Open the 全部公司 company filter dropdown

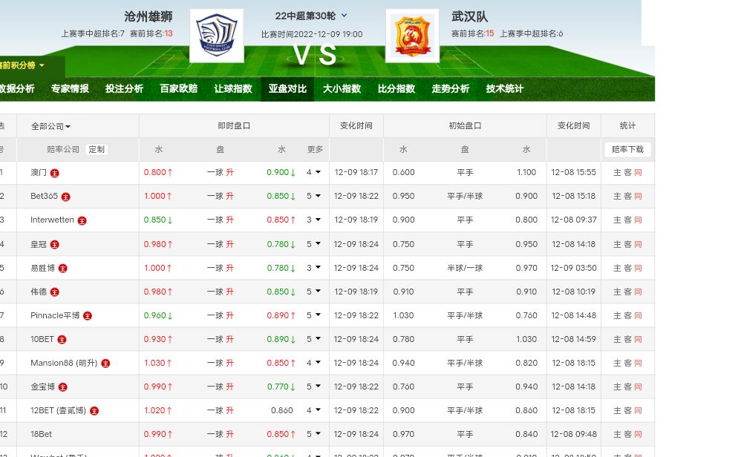tap(50, 126)
